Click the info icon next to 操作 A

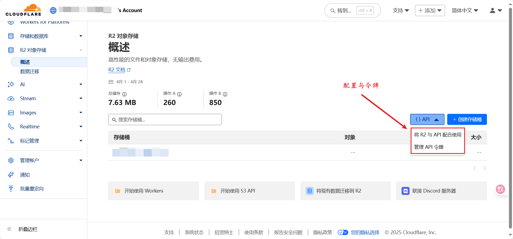coord(179,94)
